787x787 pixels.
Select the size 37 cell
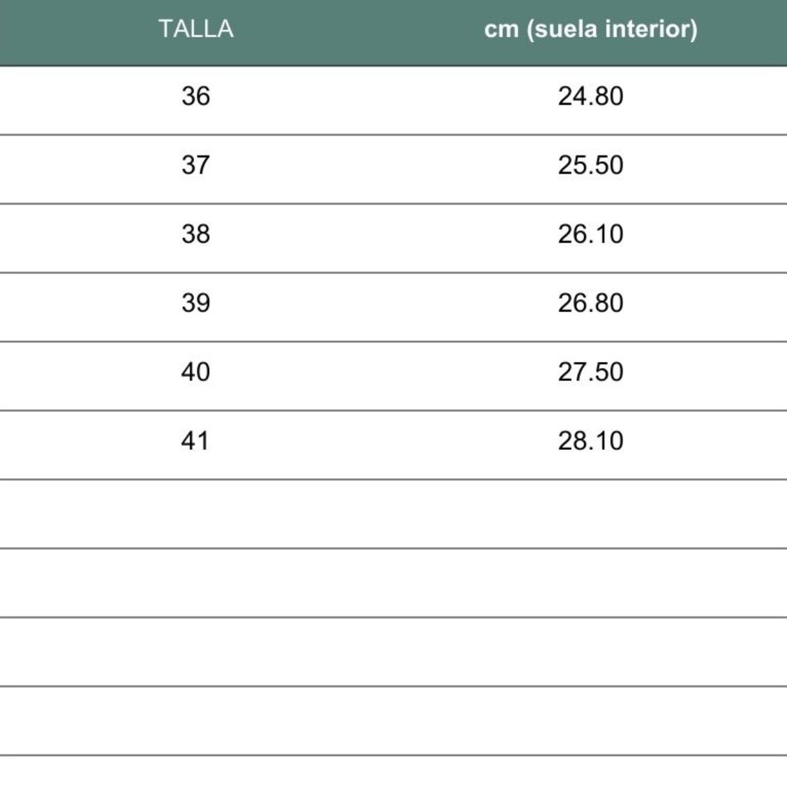[195, 165]
